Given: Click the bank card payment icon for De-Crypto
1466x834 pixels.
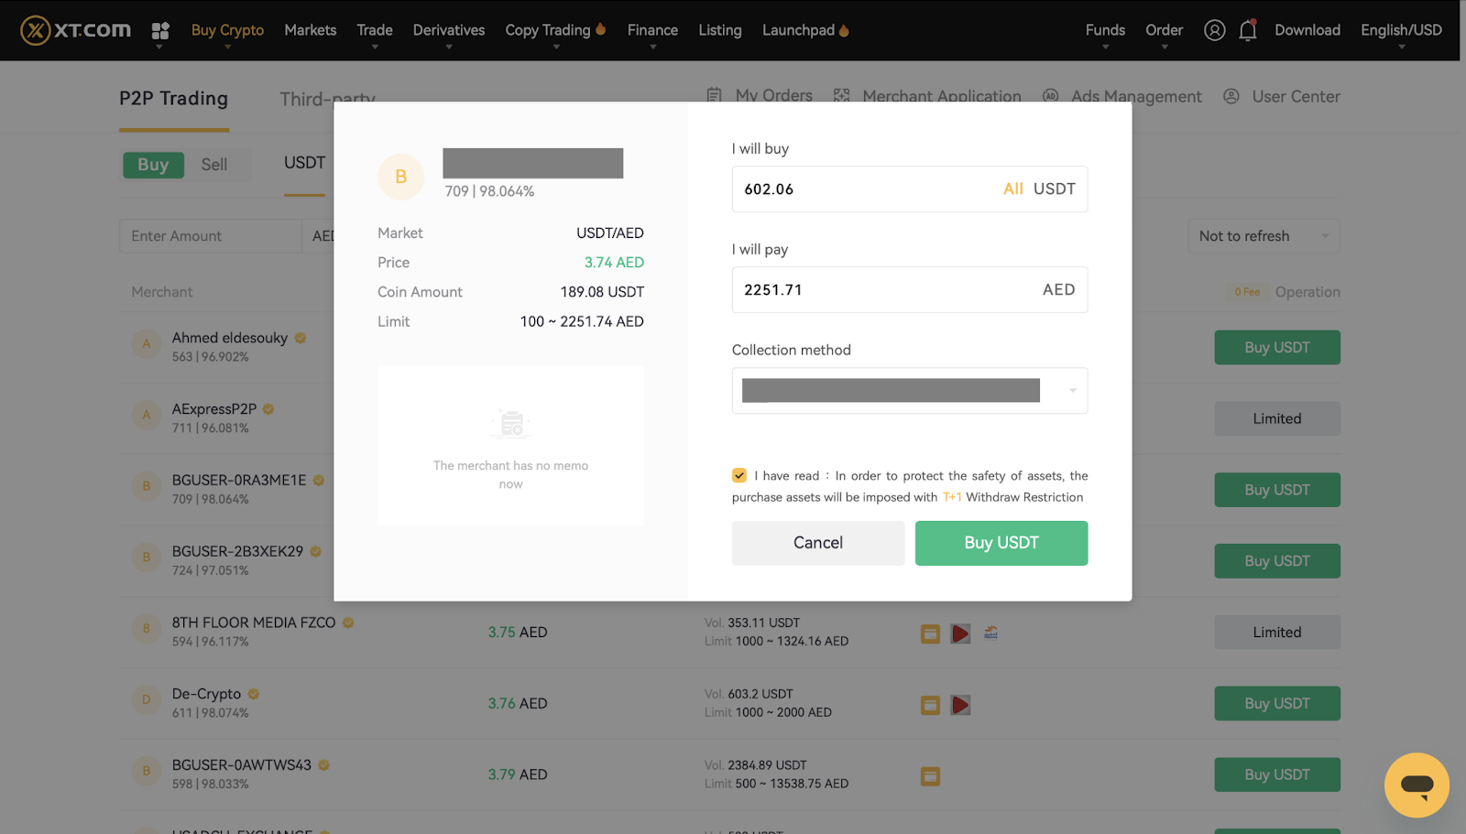Looking at the screenshot, I should click(930, 705).
